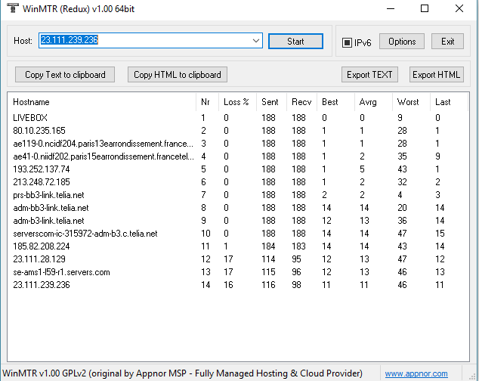Viewport: 479px width, 381px height.
Task: Click Export HTML button
Action: (436, 74)
